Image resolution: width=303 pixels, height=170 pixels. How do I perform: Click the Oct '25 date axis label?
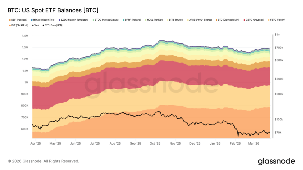click(155, 143)
